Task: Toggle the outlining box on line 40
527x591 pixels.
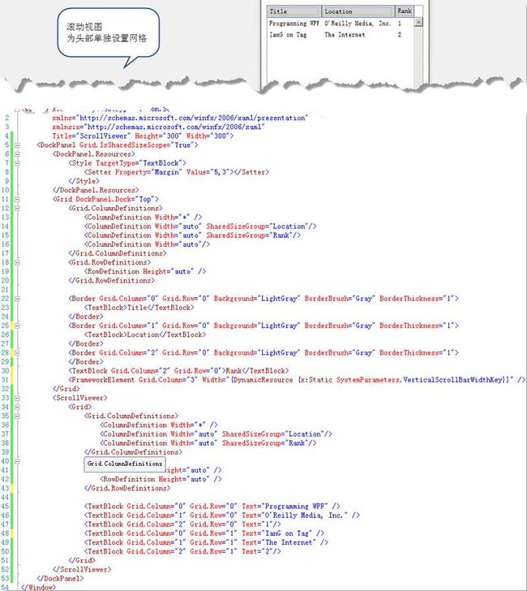Action: click(x=17, y=461)
